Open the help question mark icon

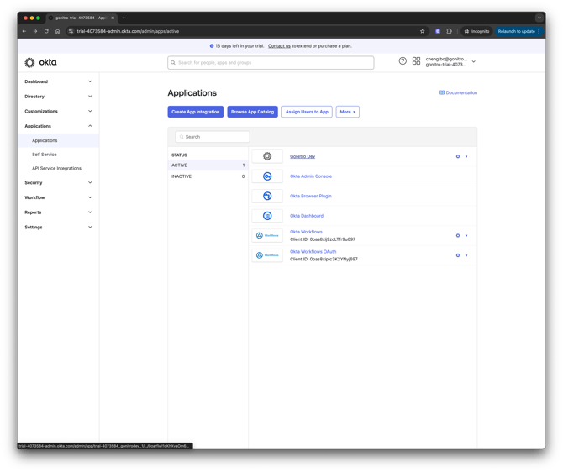(403, 61)
